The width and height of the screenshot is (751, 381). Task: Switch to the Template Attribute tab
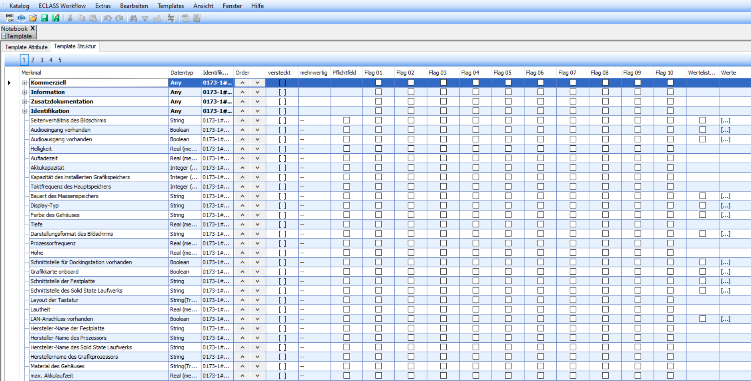(26, 47)
